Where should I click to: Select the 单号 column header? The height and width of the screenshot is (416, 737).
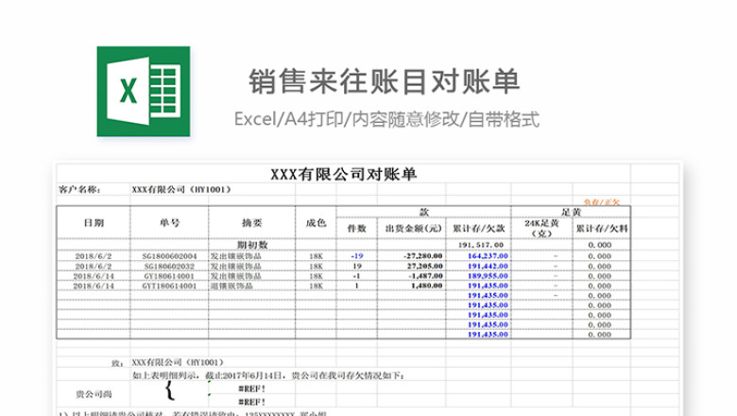pyautogui.click(x=170, y=222)
